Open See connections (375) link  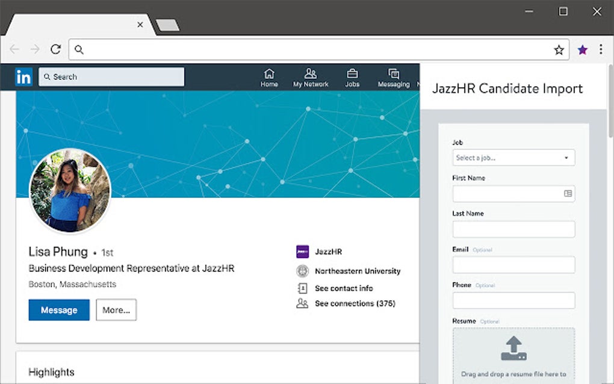pos(355,303)
